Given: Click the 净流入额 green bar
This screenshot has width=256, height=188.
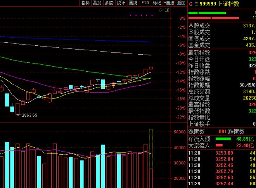Looking at the screenshot, I should click(225, 138).
